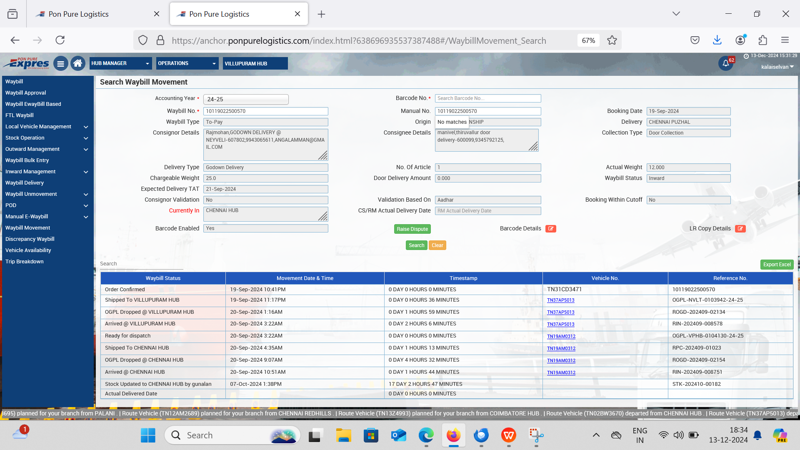
Task: Click the home icon in header
Action: [x=77, y=63]
